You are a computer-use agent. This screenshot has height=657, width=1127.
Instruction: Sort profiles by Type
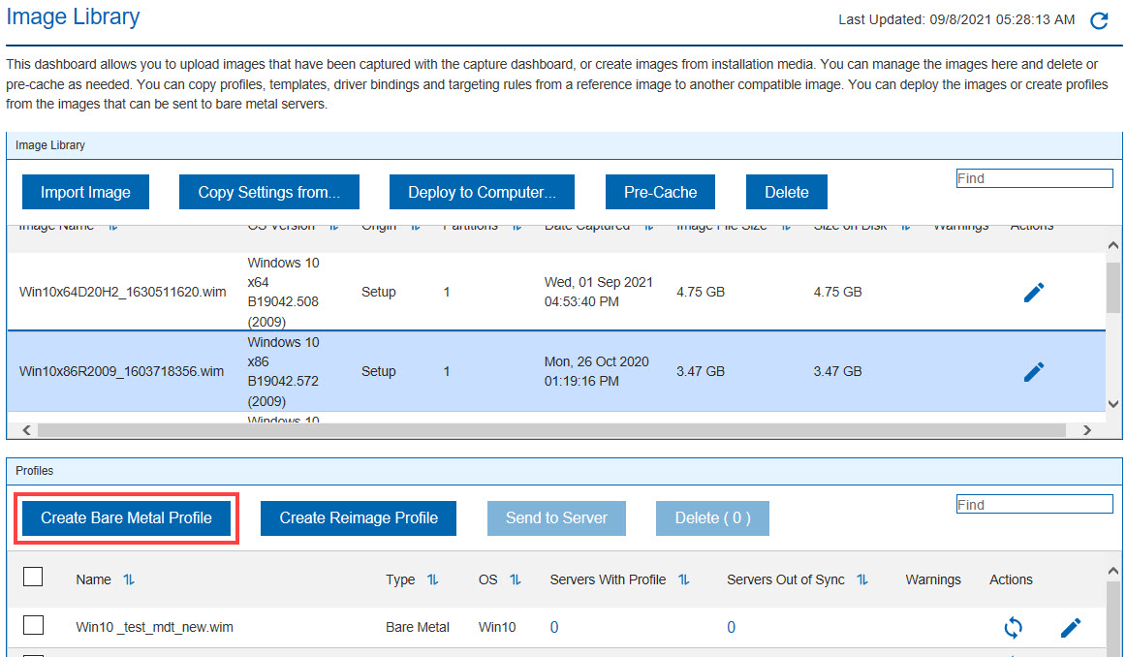coord(433,579)
